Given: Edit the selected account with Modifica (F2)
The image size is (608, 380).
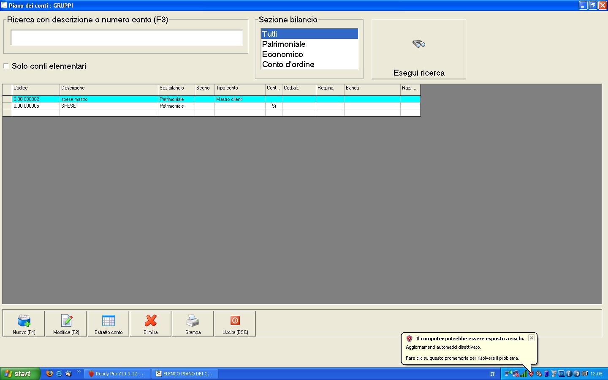Looking at the screenshot, I should pyautogui.click(x=66, y=324).
